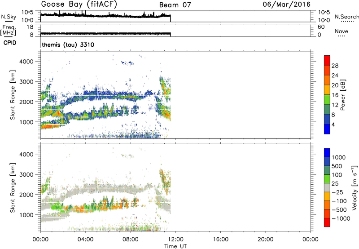
Task: Click the date '06/Mar/2016'
Action: pos(286,4)
